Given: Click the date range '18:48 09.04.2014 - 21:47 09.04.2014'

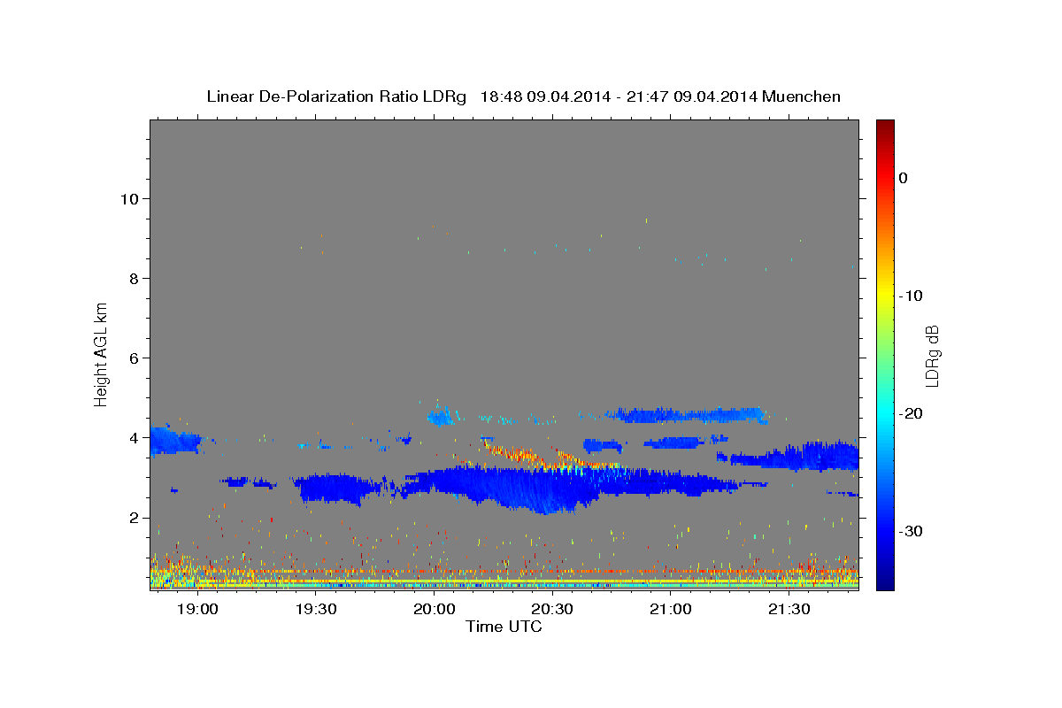Looking at the screenshot, I should pyautogui.click(x=618, y=96).
